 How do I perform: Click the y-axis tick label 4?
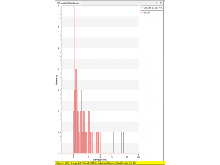(x=58, y=69)
